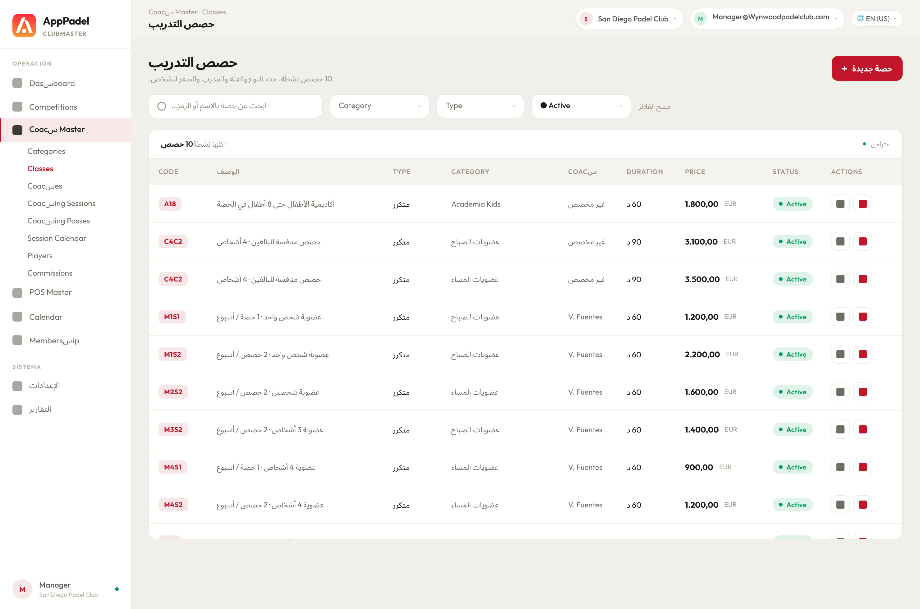Click the red delete icon for A18
920x609 pixels.
pos(863,204)
